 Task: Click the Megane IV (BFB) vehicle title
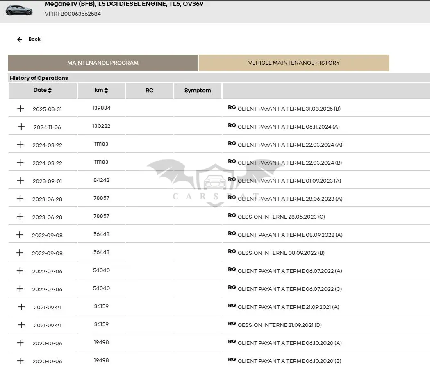click(124, 4)
